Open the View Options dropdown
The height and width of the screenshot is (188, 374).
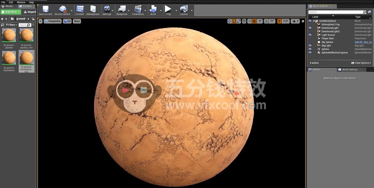[x=361, y=63]
